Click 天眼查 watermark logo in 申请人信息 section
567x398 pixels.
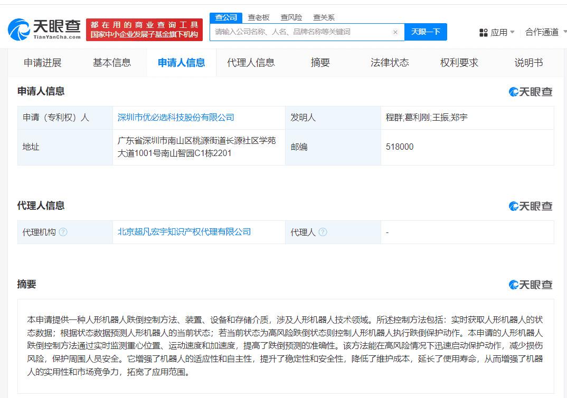point(531,92)
